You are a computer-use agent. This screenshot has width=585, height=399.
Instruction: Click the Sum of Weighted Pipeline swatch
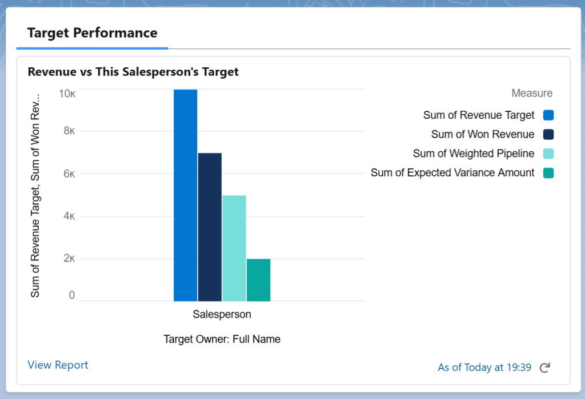pos(548,154)
